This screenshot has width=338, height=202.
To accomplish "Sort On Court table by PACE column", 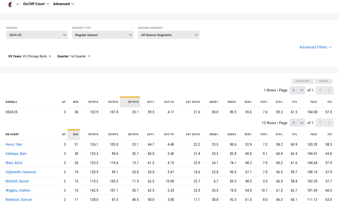I will coord(314,134).
